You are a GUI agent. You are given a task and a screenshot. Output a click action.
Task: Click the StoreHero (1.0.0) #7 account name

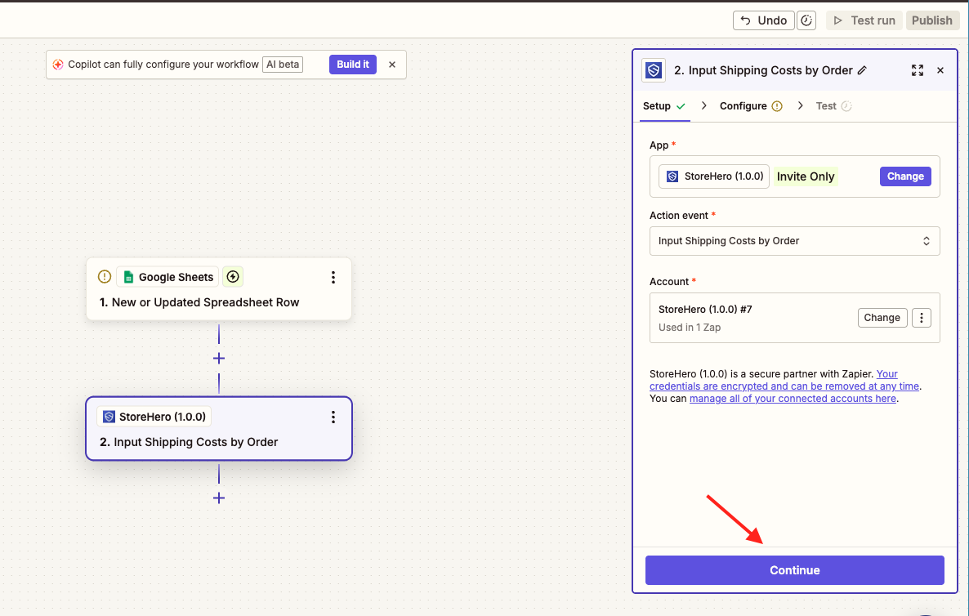click(x=705, y=309)
